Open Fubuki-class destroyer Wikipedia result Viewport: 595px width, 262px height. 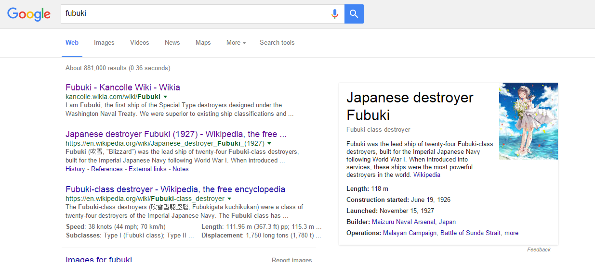[x=175, y=189]
